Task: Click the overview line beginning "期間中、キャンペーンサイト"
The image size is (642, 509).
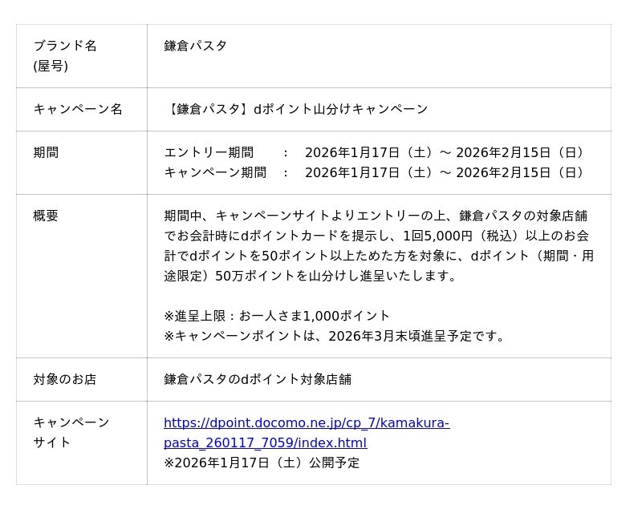Action: [376, 216]
